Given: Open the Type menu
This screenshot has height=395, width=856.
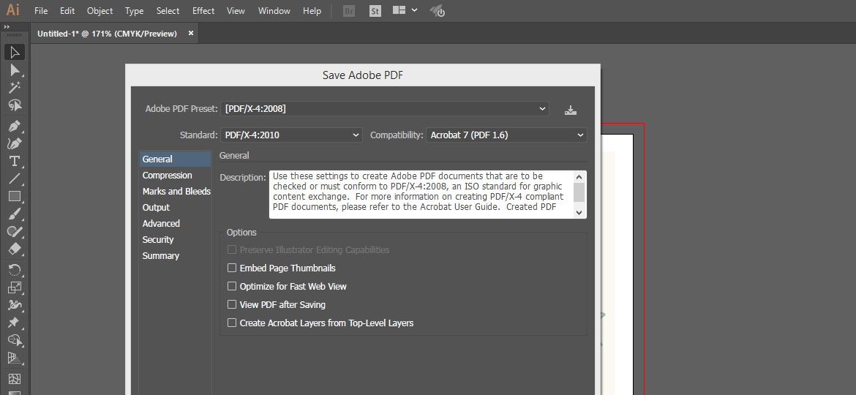Looking at the screenshot, I should (135, 11).
